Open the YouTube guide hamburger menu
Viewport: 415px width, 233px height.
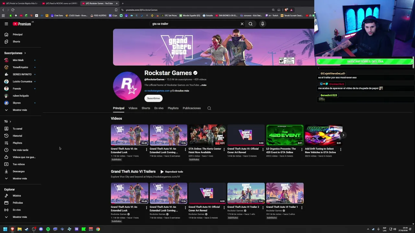click(6, 24)
